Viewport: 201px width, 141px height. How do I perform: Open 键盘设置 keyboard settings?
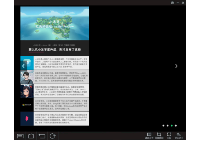click(149, 136)
